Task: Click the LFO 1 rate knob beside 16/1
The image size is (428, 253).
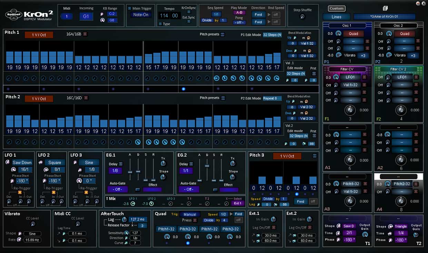Action: pyautogui.click(x=14, y=170)
